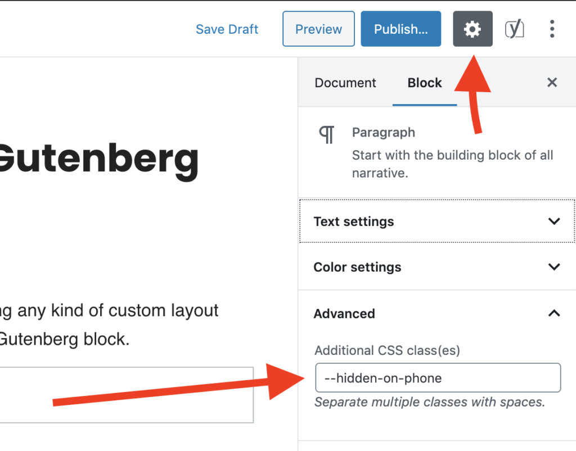Click the Save Draft link
Image resolution: width=576 pixels, height=451 pixels.
click(x=227, y=29)
